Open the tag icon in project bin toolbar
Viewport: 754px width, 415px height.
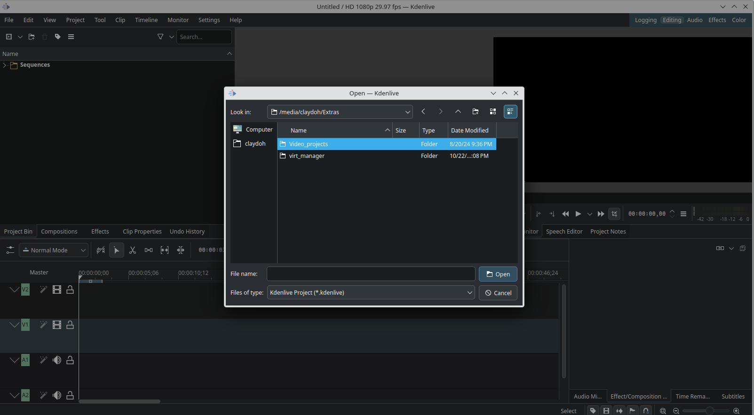click(58, 37)
